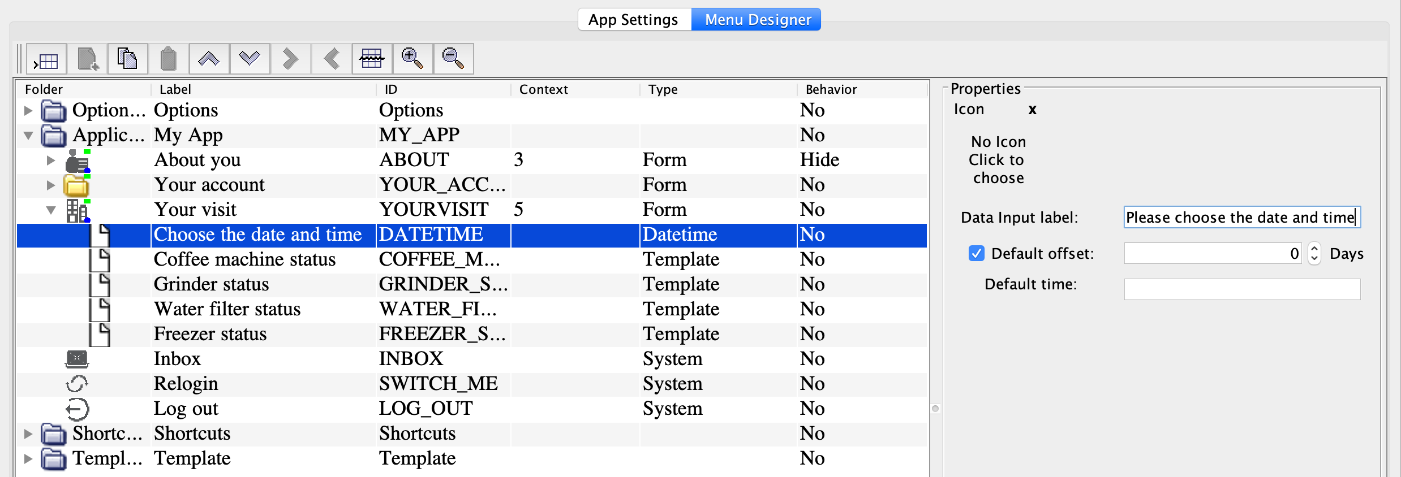Expand the Options folder row
The image size is (1401, 477).
(28, 110)
